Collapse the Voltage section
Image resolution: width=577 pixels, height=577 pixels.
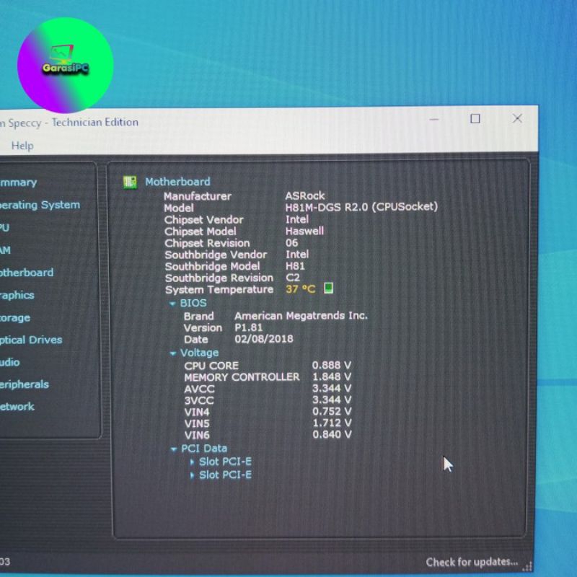click(x=172, y=353)
